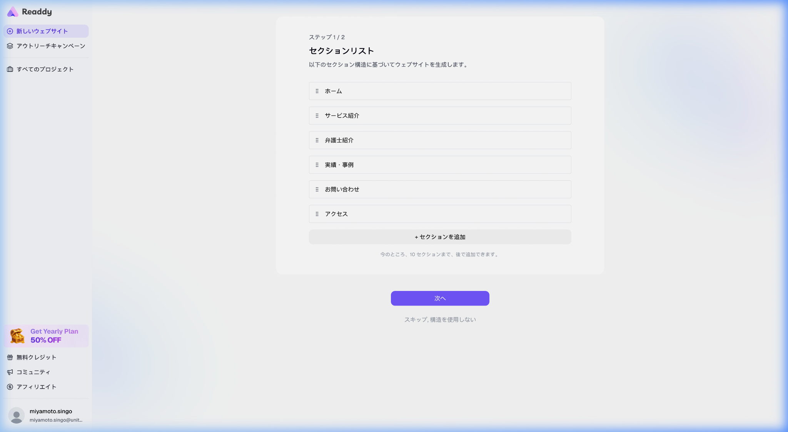Click the gift icon beside 無料クレジット
Viewport: 788px width, 432px height.
(x=10, y=357)
